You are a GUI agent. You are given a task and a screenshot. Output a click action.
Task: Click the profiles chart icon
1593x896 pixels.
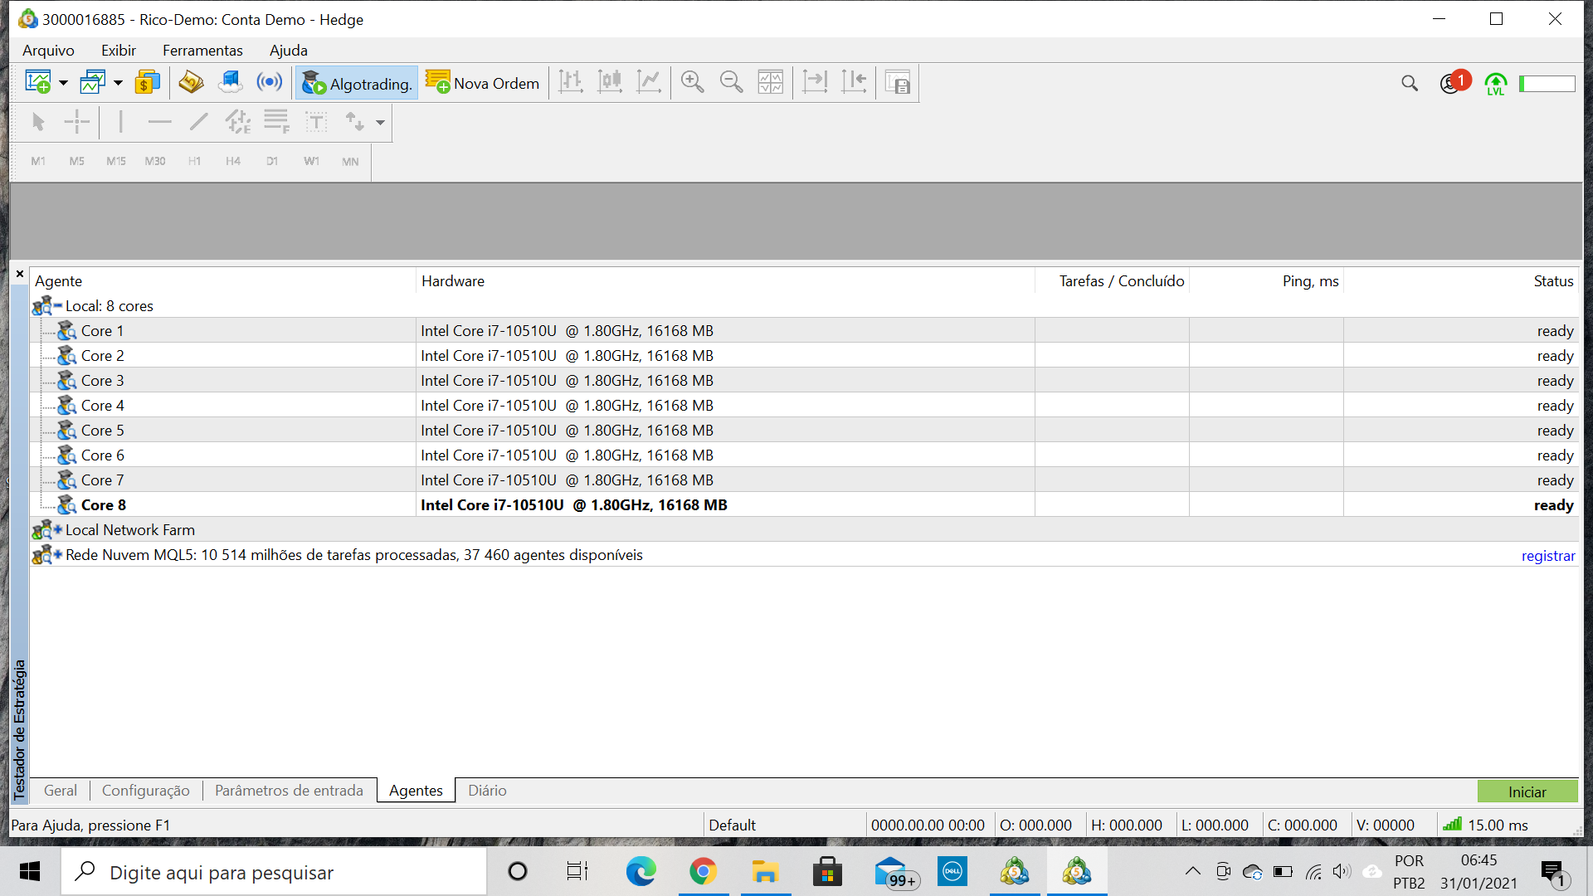coord(92,82)
